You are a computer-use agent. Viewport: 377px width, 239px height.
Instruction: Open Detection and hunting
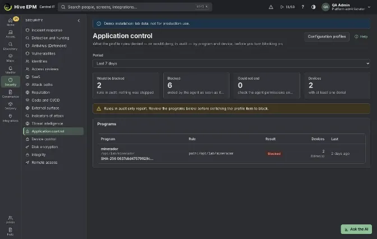tap(53, 38)
